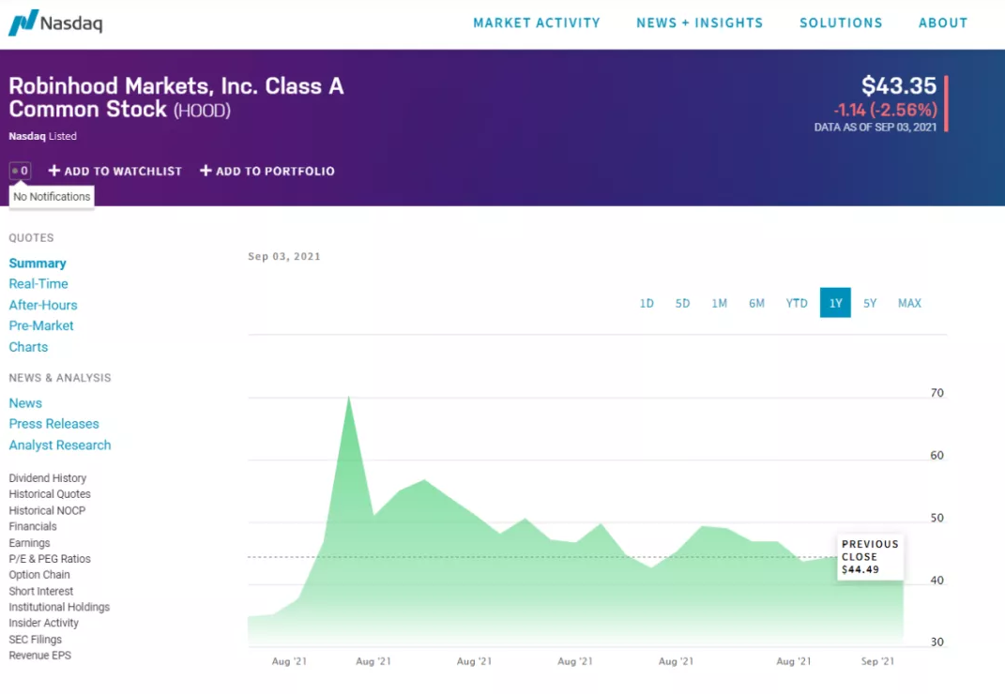View Analyst Research page
Screen dimensions: 1005x694
pos(60,445)
